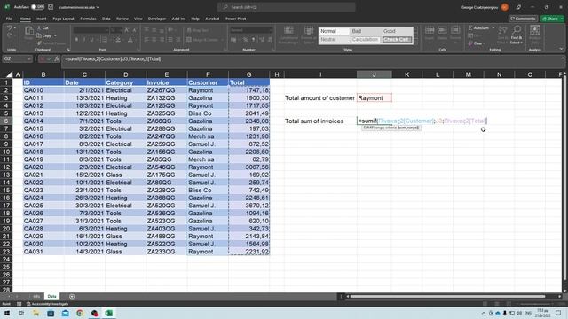
Task: Click the Font Color icon
Action: [x=130, y=39]
